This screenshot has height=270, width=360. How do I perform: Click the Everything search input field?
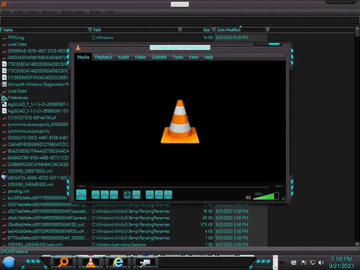(180, 21)
